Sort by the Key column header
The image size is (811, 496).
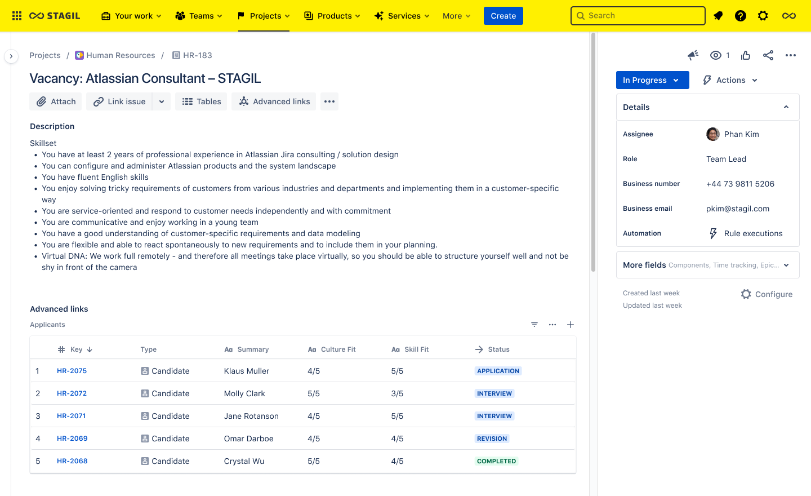75,349
